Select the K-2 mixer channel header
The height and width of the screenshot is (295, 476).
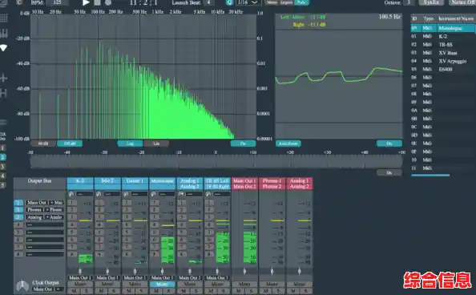click(80, 184)
